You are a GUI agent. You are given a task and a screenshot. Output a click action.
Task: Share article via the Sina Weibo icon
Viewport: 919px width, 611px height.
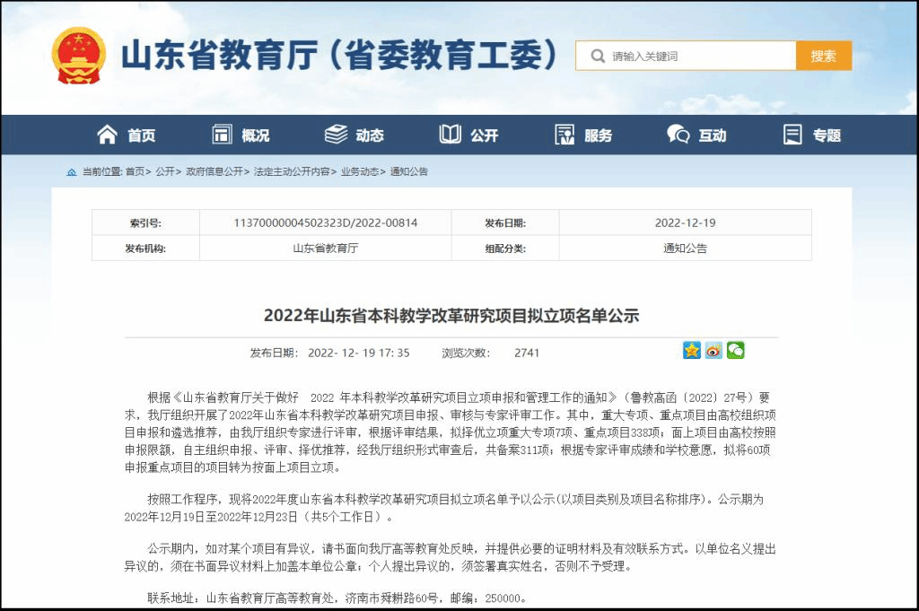713,351
